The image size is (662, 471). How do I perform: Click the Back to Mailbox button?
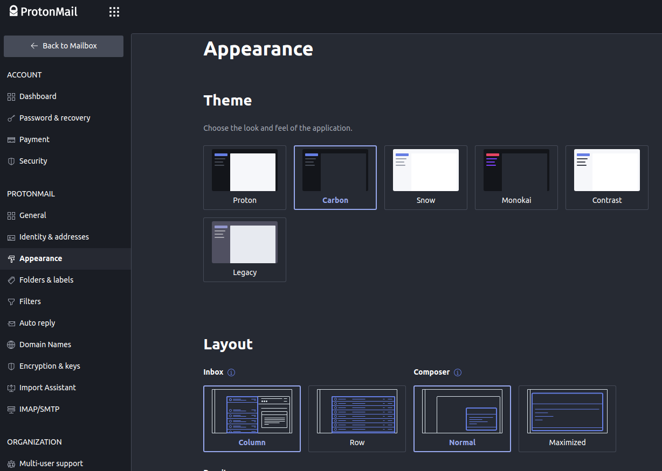click(63, 46)
